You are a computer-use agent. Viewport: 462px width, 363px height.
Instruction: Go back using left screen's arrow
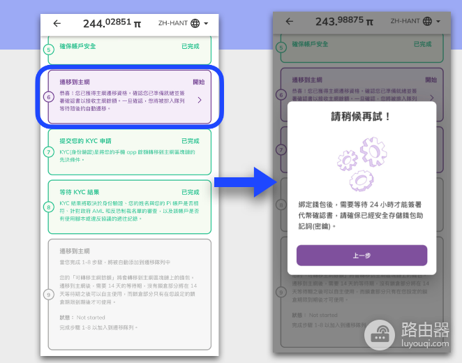click(x=57, y=23)
